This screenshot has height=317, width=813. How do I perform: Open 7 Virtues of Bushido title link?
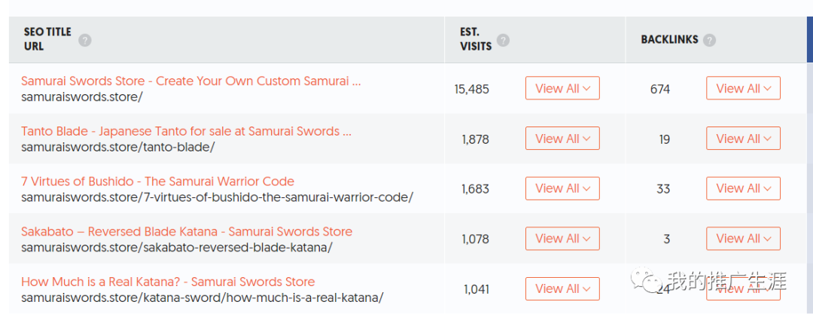pos(157,181)
